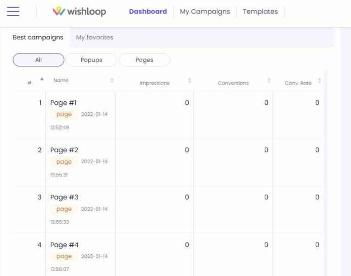The width and height of the screenshot is (351, 276).
Task: Open the hamburger navigation menu
Action: [x=13, y=12]
